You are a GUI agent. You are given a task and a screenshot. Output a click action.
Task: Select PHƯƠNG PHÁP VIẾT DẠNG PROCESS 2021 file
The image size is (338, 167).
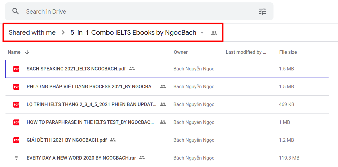tap(91, 87)
